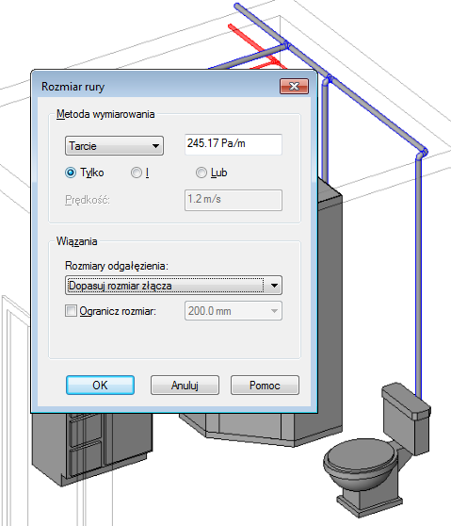Enable the Ogranicz rozmiar checkbox

(71, 311)
